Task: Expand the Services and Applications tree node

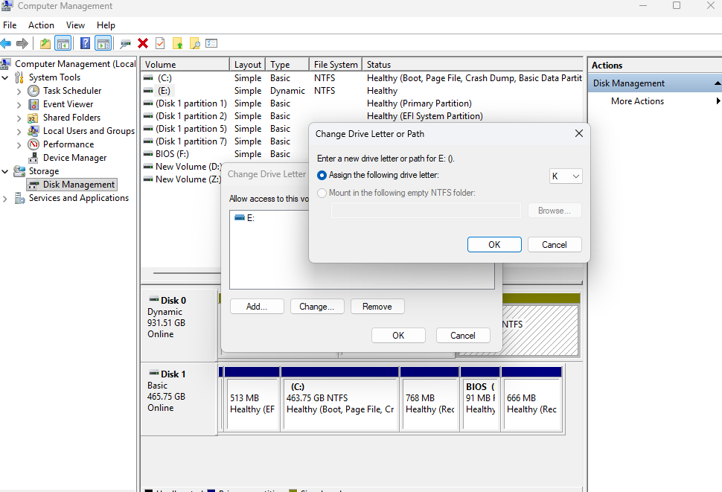Action: tap(6, 199)
